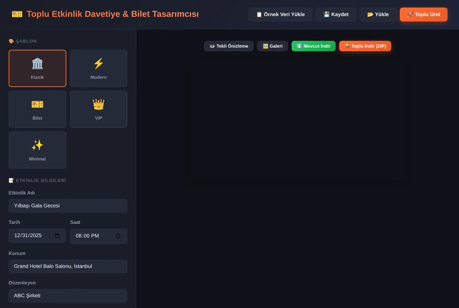Focus the Tarih date field
This screenshot has height=308, width=459.
[x=37, y=236]
